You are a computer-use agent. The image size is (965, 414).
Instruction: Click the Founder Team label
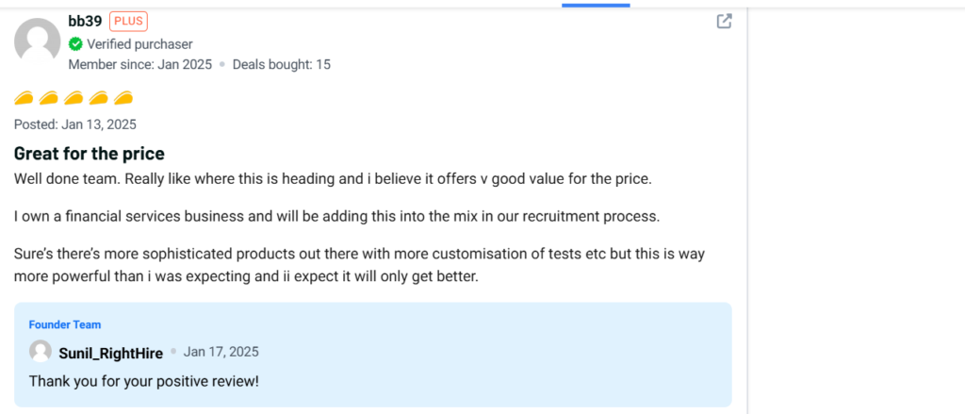65,324
